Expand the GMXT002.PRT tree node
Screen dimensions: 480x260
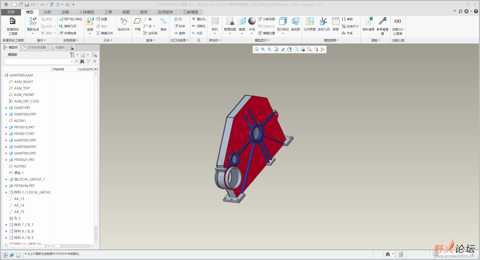point(6,114)
